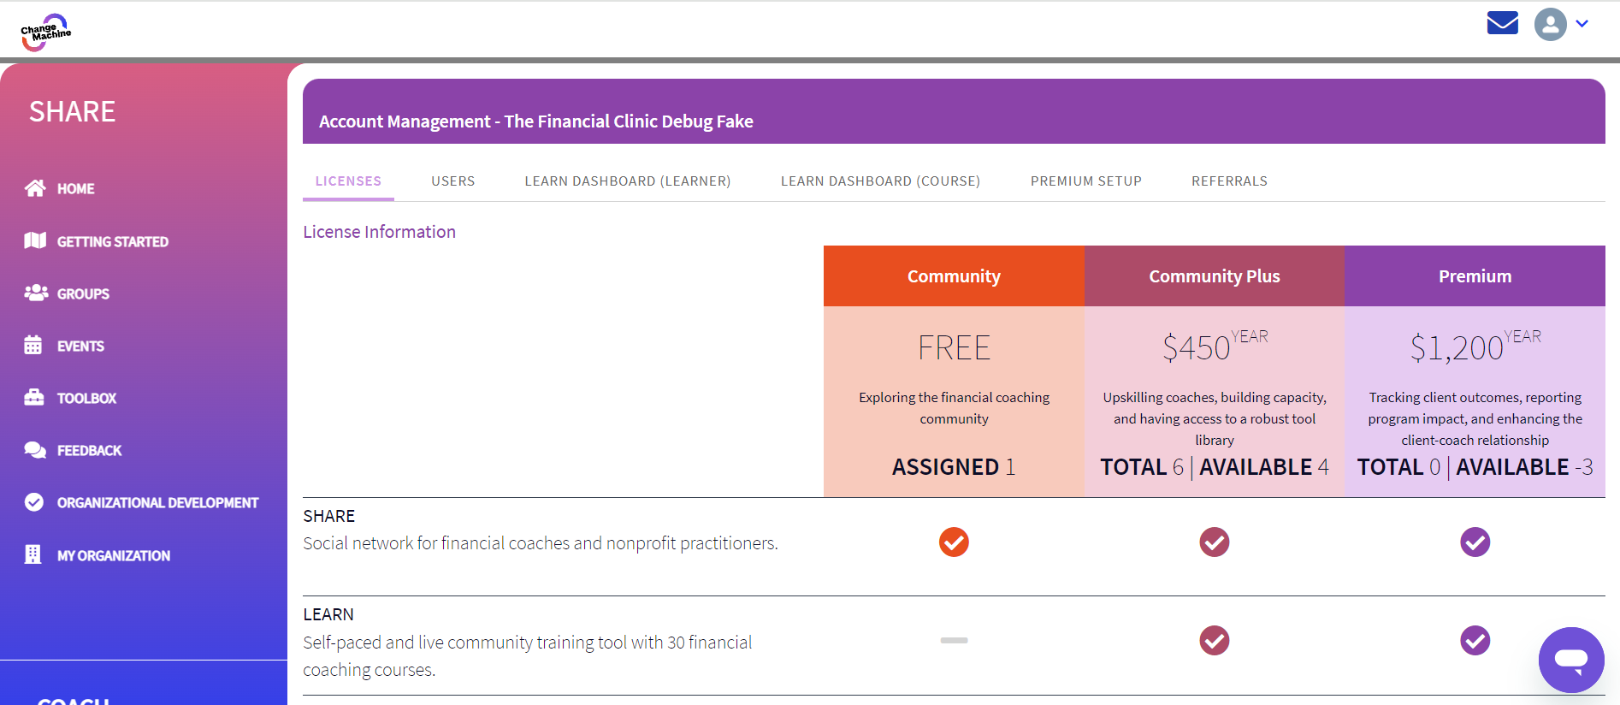Click the Account Management header title
Screen dimensions: 1620x705
(535, 121)
